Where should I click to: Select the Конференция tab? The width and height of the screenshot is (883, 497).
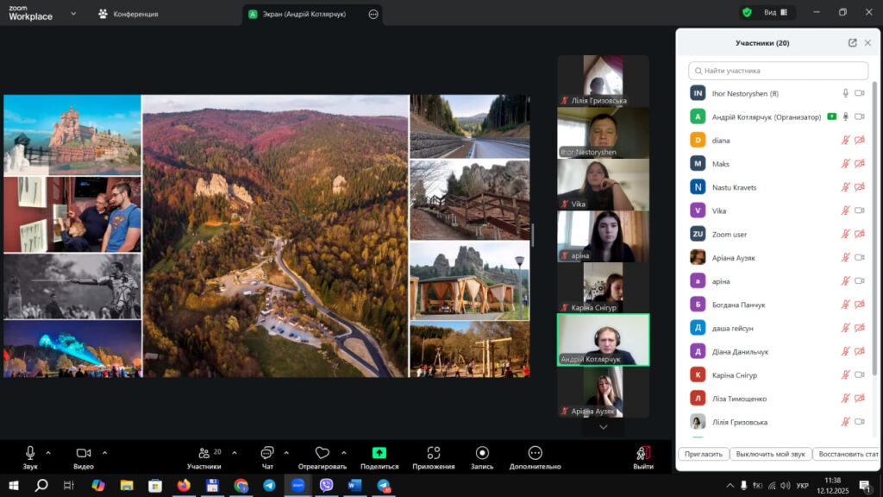click(128, 14)
